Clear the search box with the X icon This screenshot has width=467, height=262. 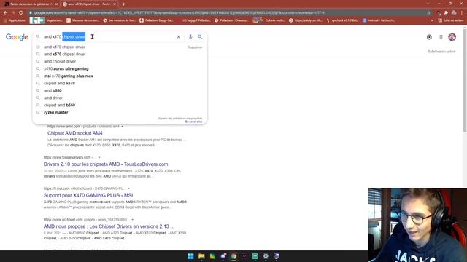tap(178, 37)
